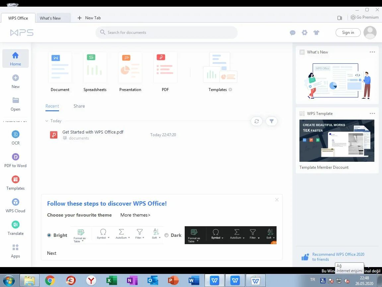Viewport: 382px width, 287px height.
Task: Open Chrome from the taskbar
Action: tap(50, 280)
